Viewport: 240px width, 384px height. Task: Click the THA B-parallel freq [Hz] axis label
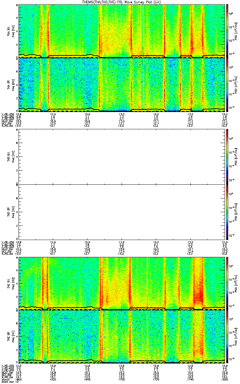pyautogui.click(x=13, y=85)
